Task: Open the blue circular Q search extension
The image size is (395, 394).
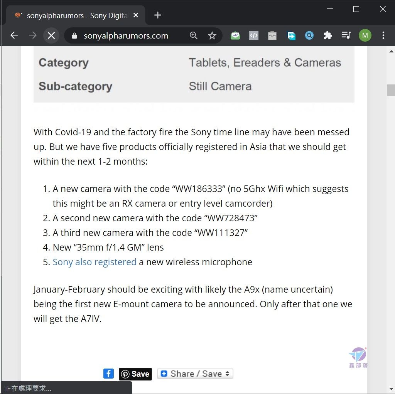Action: [x=309, y=35]
